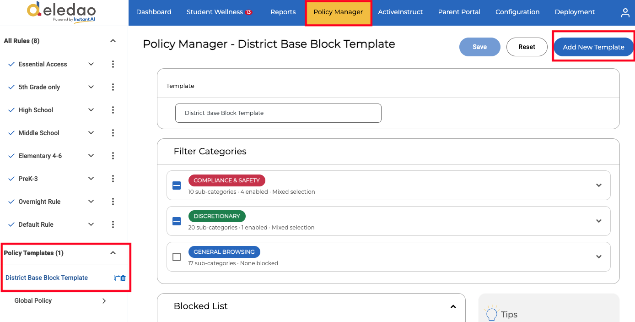635x322 pixels.
Task: Enable the General Browsing category checkbox
Action: pos(177,257)
